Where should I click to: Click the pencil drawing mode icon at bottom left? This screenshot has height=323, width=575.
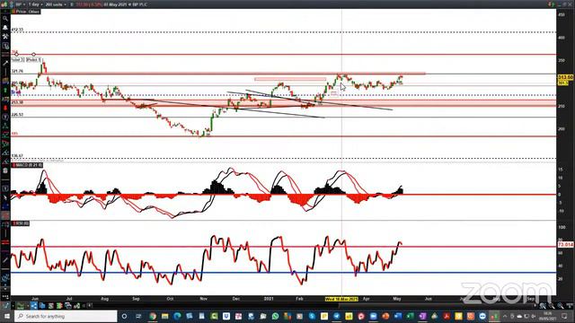tap(5, 306)
